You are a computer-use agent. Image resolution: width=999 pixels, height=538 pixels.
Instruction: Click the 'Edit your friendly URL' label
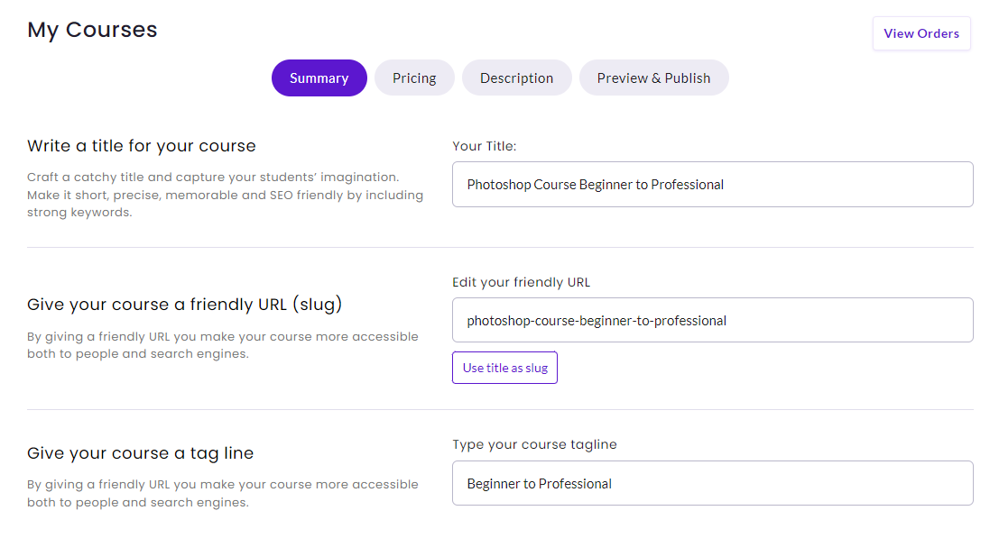coord(522,282)
